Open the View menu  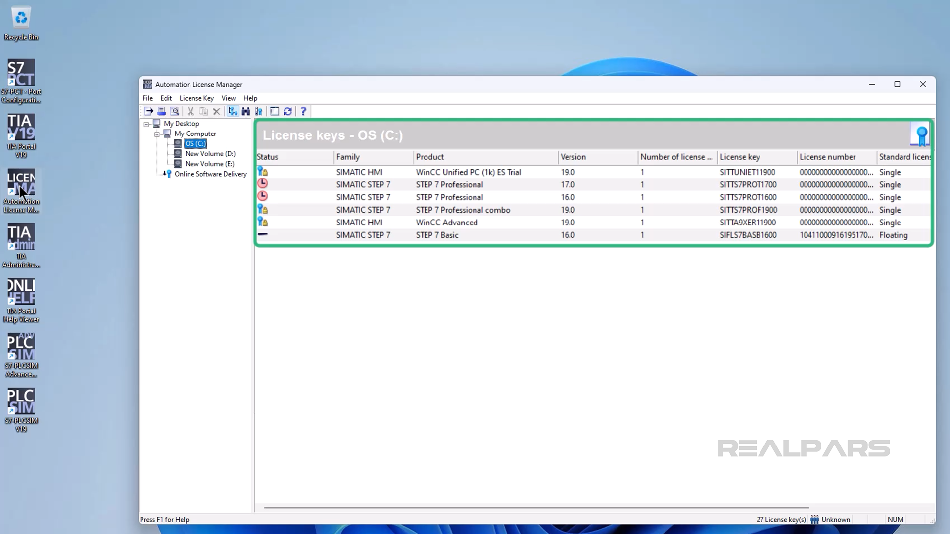(x=228, y=98)
